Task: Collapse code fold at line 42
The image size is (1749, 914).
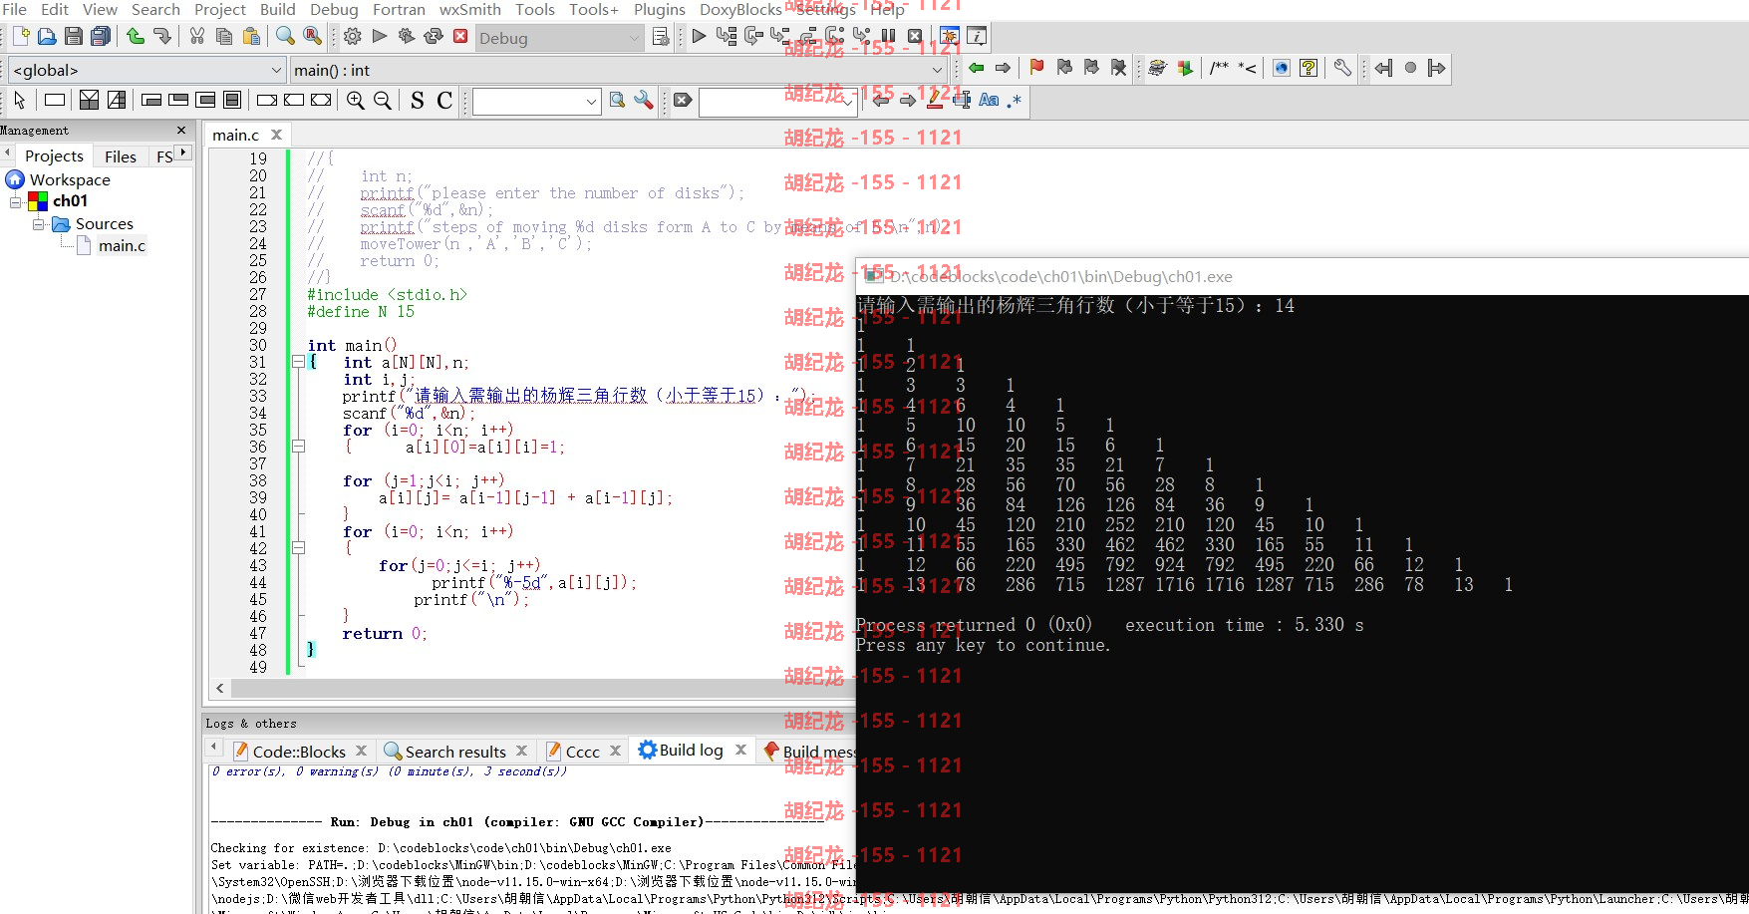Action: (298, 547)
